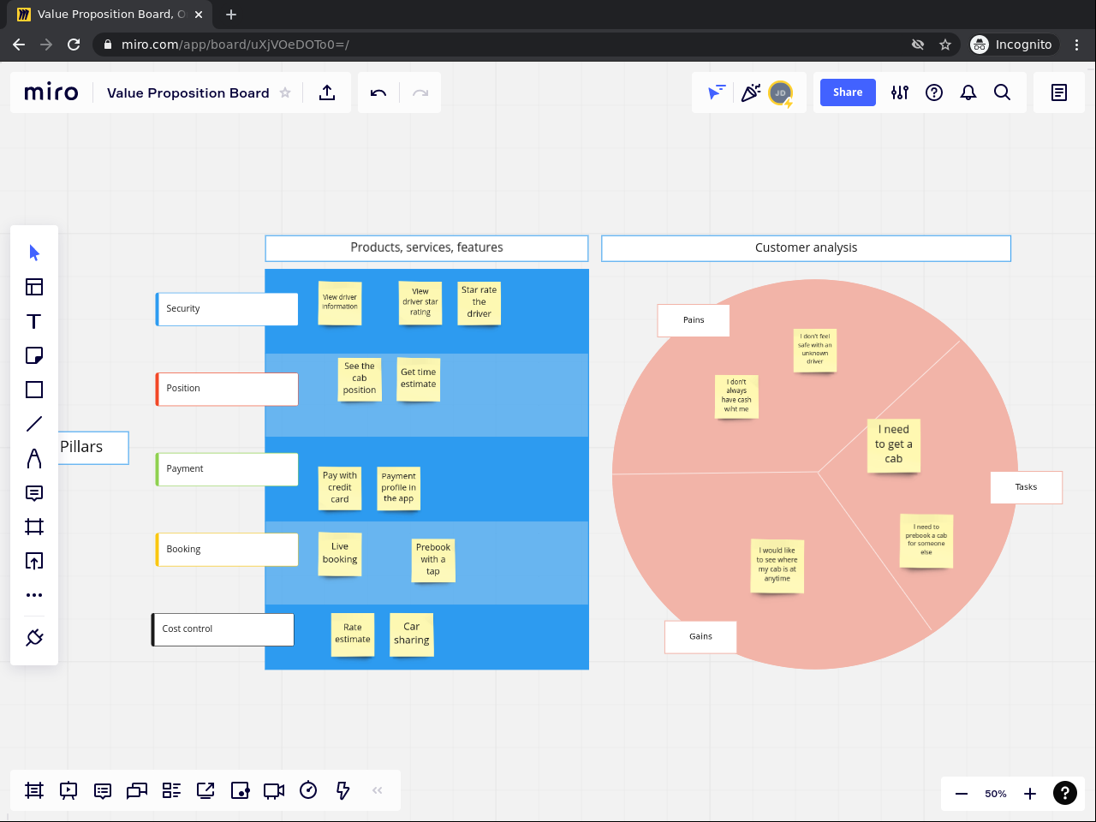The width and height of the screenshot is (1096, 822).
Task: Open reactions party popper icon
Action: click(751, 92)
